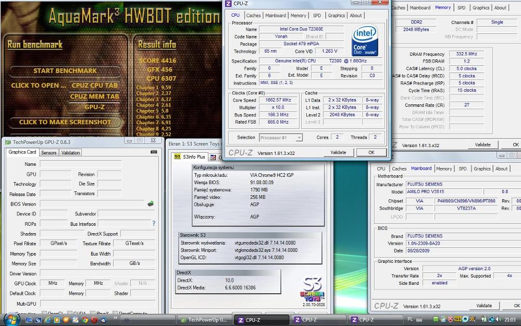The height and width of the screenshot is (326, 521).
Task: Open SPD tab in front CPU-Z window
Action: tap(317, 15)
